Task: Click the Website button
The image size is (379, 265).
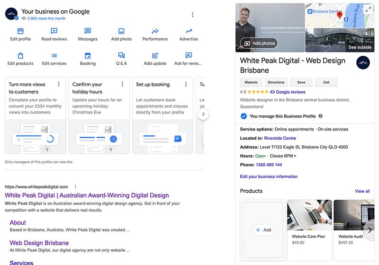Action: 251,82
